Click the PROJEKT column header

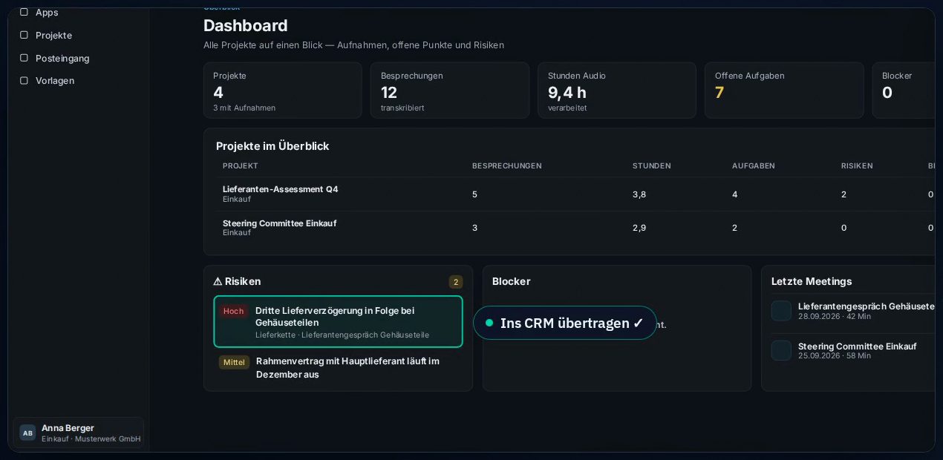241,165
